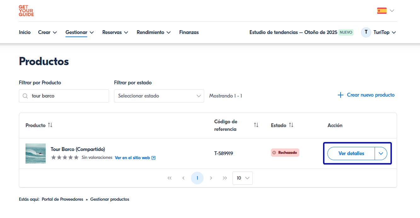Viewport: 420px width, 218px height.
Task: Go to the first page of results
Action: pos(170,178)
